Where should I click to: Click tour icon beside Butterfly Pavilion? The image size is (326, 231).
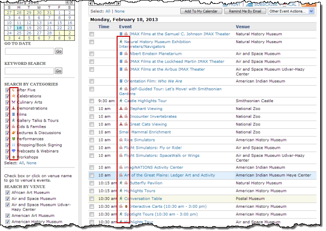coord(121,183)
